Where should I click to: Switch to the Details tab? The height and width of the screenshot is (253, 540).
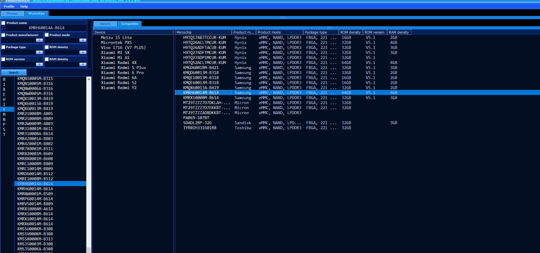[x=105, y=24]
